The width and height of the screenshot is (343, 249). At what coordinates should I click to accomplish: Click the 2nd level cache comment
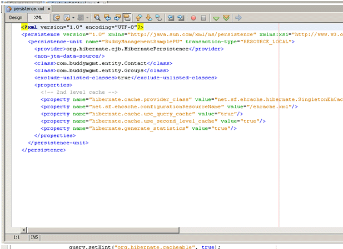(x=79, y=92)
